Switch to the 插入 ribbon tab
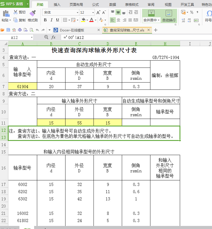This screenshot has height=229, width=212. 57,4
